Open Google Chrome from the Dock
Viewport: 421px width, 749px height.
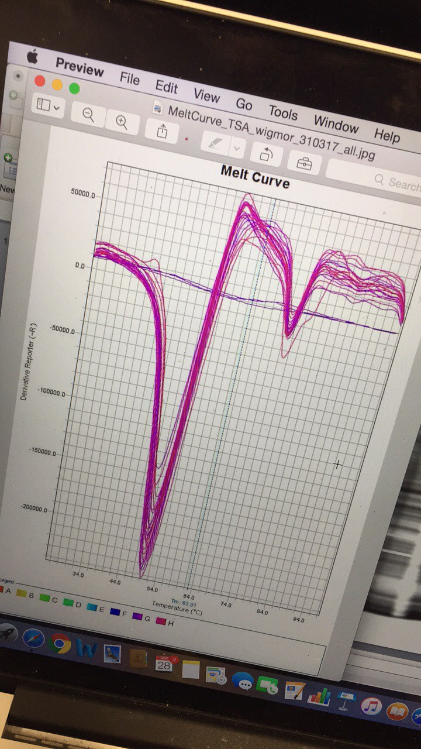(60, 645)
